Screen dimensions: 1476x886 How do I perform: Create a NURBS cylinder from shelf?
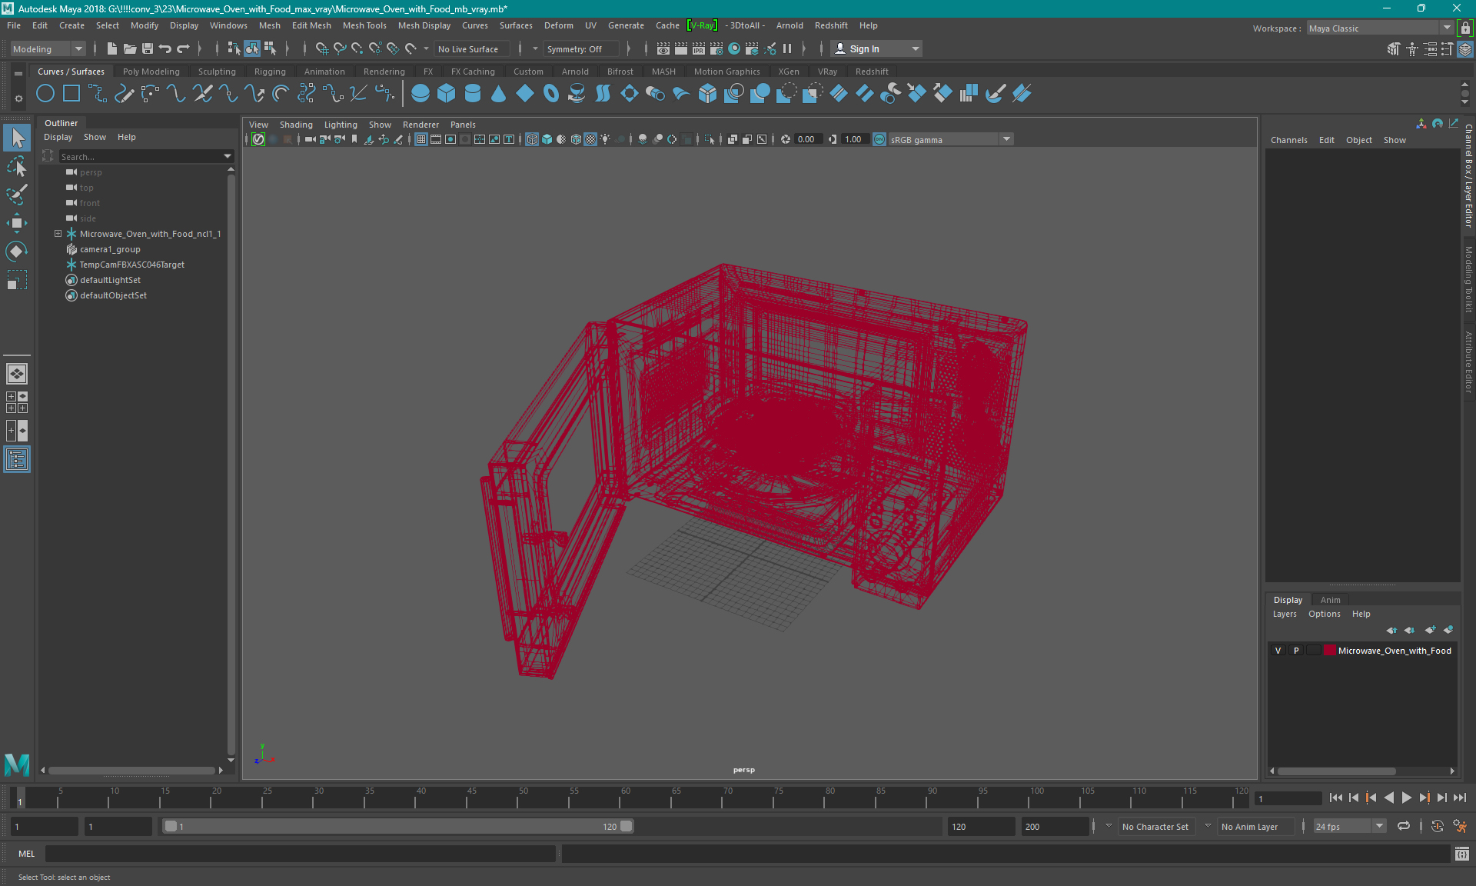(473, 94)
